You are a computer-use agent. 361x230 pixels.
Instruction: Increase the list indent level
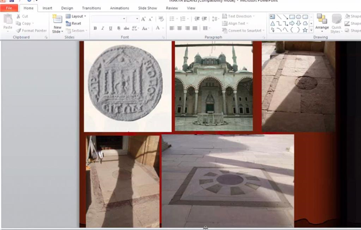tap(204, 19)
